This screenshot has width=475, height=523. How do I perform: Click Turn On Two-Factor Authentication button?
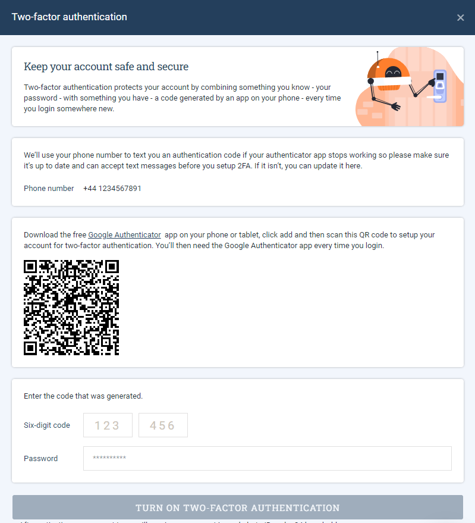click(238, 508)
